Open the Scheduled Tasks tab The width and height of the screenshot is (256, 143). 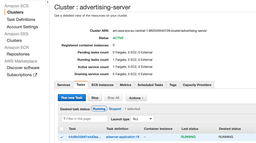click(150, 85)
